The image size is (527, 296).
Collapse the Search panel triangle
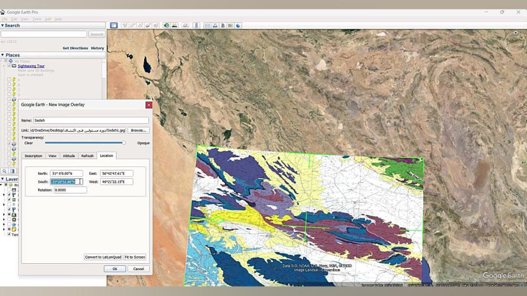click(x=2, y=25)
